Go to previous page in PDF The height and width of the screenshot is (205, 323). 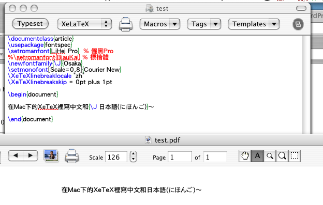(x=16, y=155)
